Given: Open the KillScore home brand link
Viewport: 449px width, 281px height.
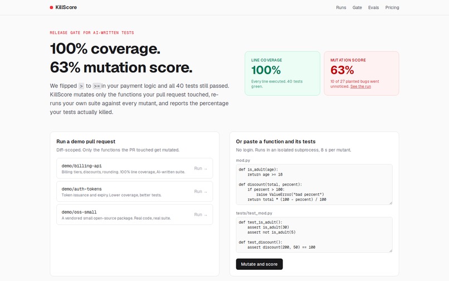Looking at the screenshot, I should point(64,7).
